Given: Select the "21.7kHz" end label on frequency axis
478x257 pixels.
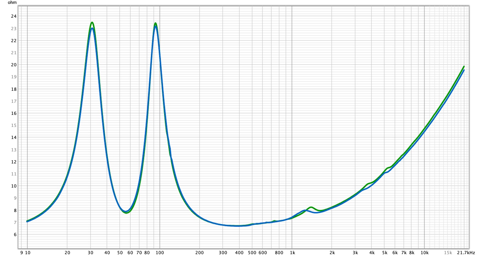Looking at the screenshot, I should click(467, 253).
